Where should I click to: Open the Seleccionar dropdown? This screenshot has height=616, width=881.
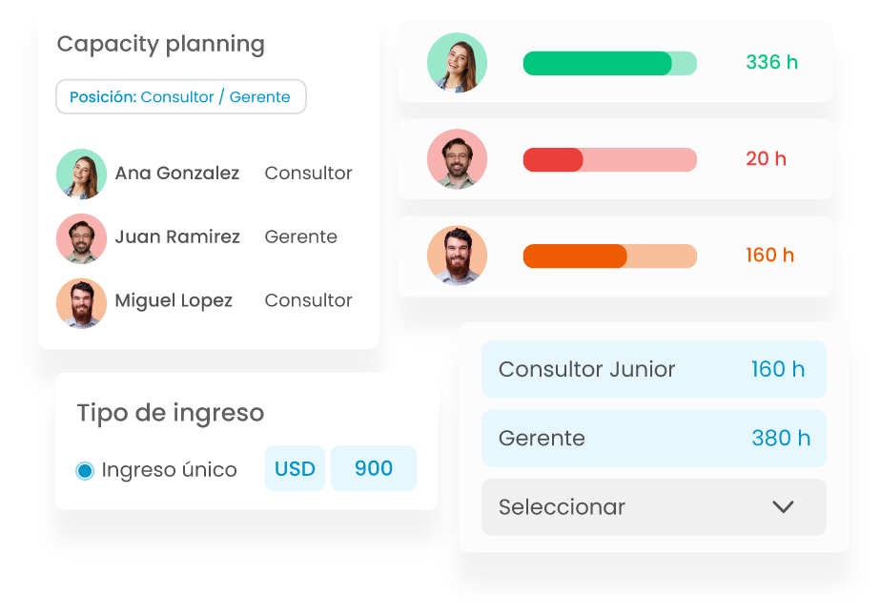pyautogui.click(x=654, y=507)
